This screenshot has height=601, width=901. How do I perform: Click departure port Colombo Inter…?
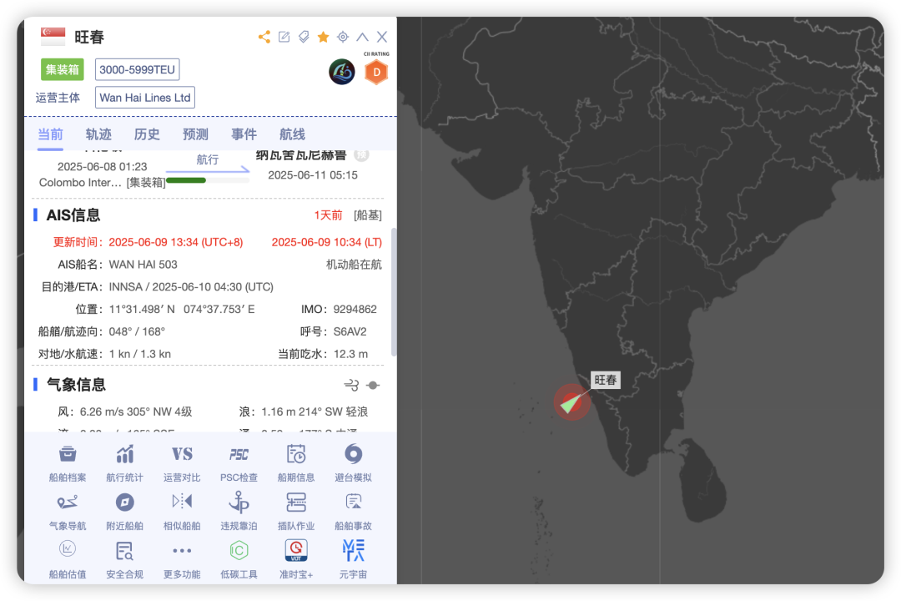80,183
